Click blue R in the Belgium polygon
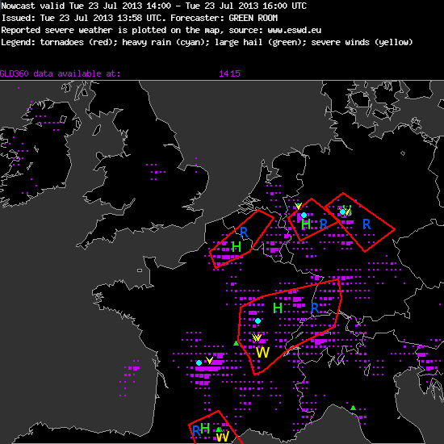 [x=244, y=232]
